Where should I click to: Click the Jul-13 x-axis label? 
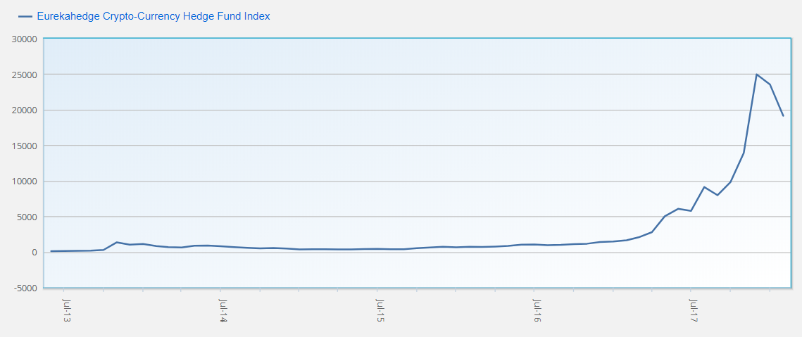pyautogui.click(x=67, y=310)
